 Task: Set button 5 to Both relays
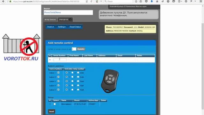click(78, 89)
